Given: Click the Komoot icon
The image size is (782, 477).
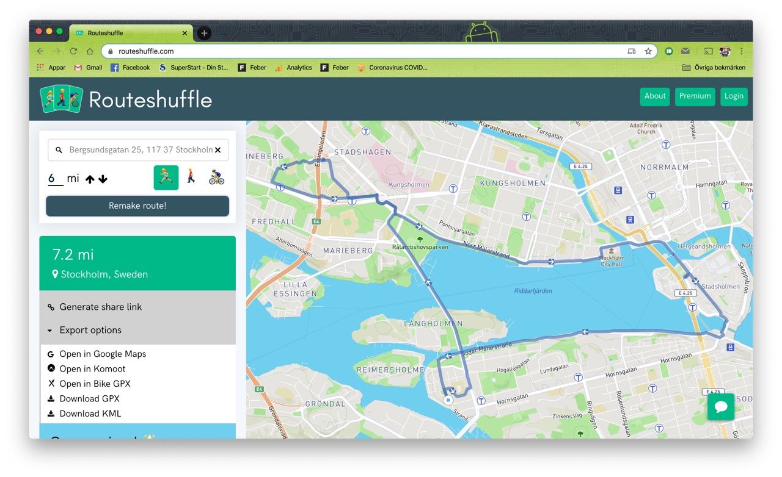Looking at the screenshot, I should point(51,368).
